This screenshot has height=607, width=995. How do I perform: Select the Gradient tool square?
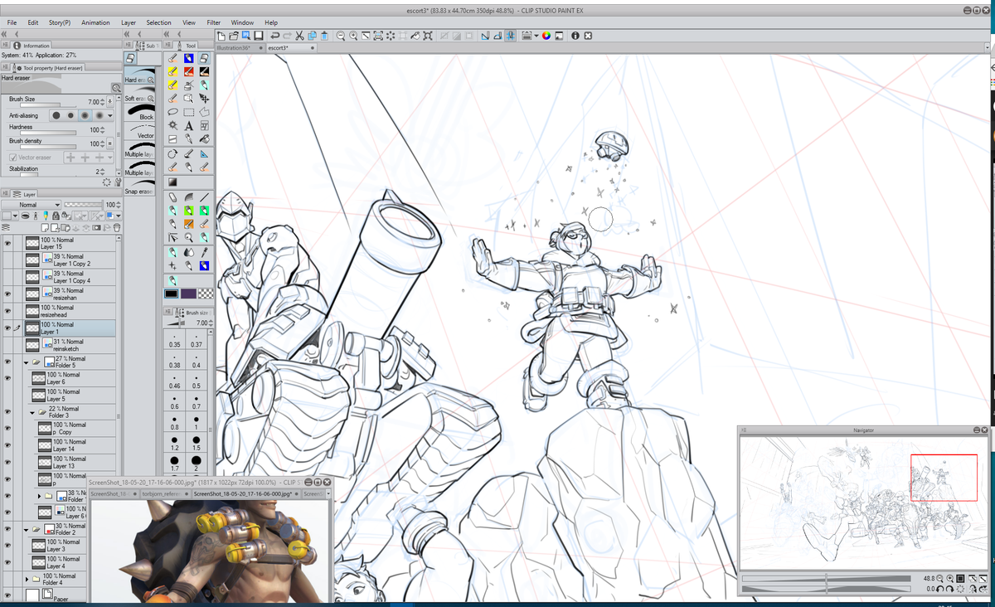[x=172, y=182]
